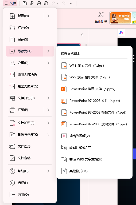This screenshot has height=205, width=136.
Task: Select the 教育行业通用 template thumbnail
Action: point(121,18)
